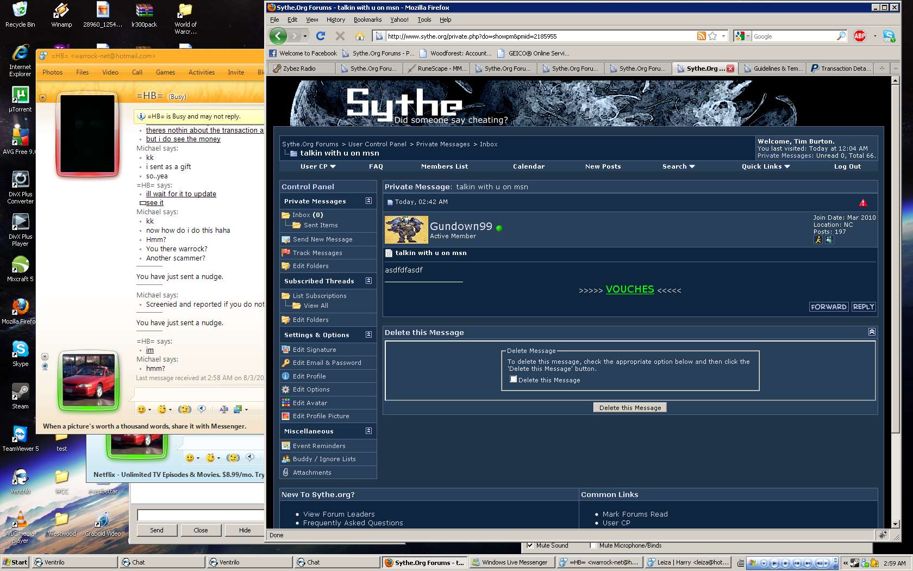Image resolution: width=913 pixels, height=571 pixels.
Task: Collapse the Subscribed Threads section
Action: tap(368, 281)
